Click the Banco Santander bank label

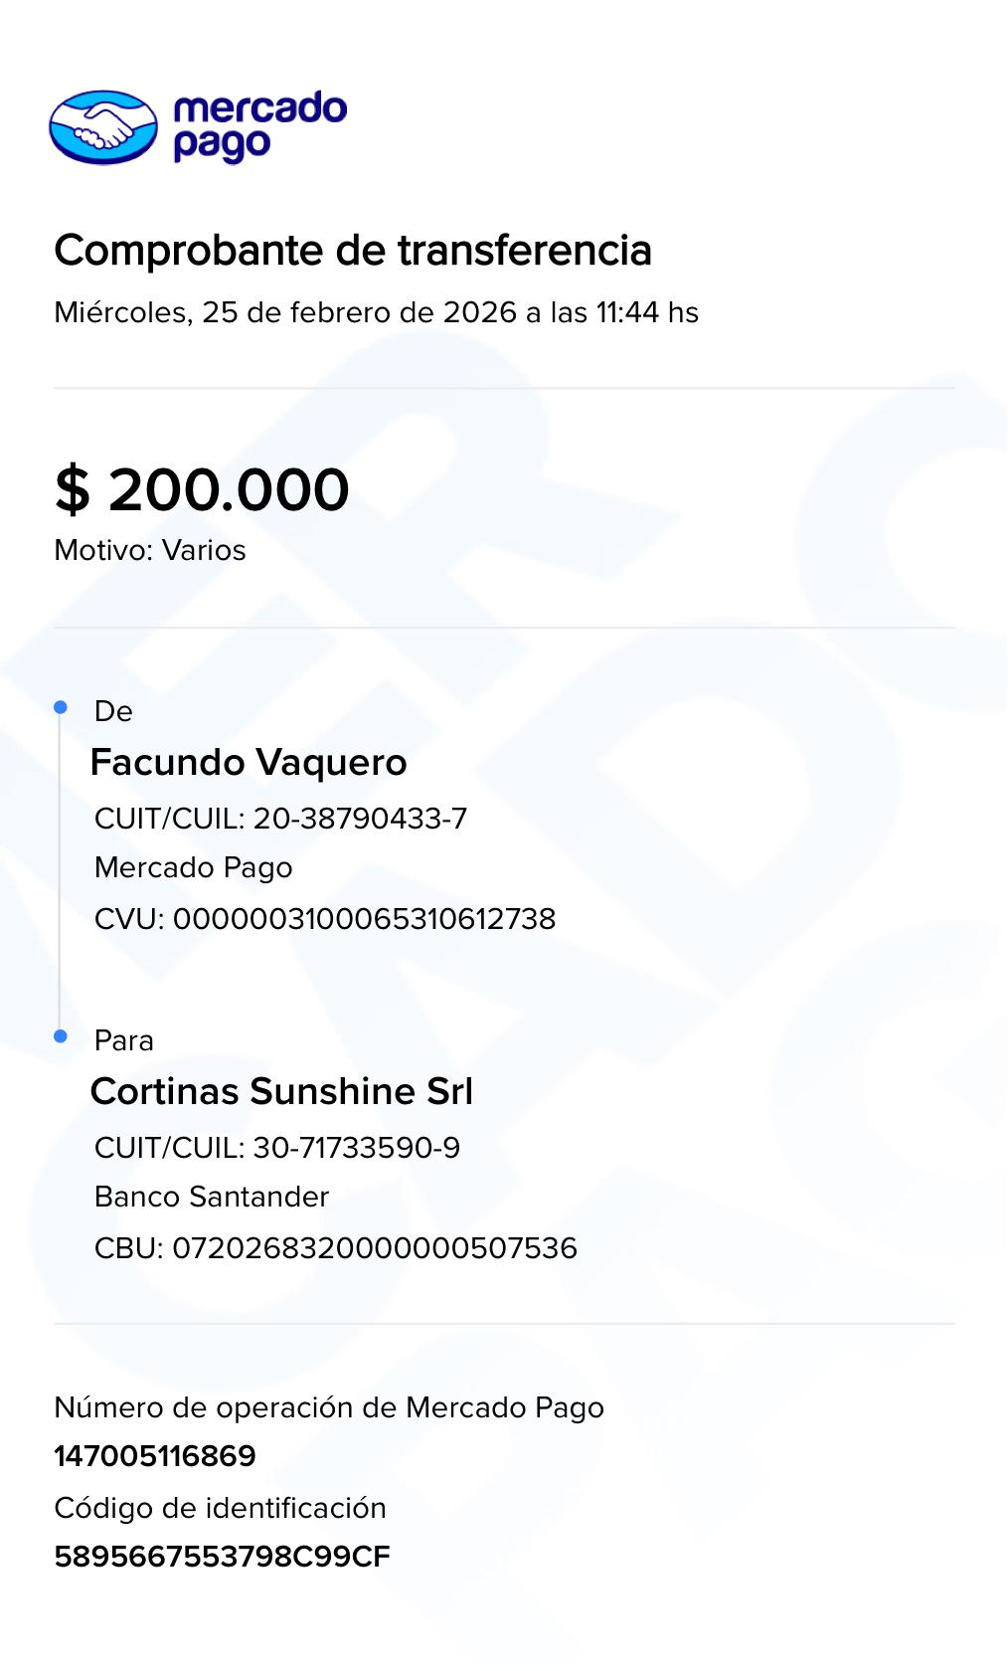click(x=212, y=1197)
